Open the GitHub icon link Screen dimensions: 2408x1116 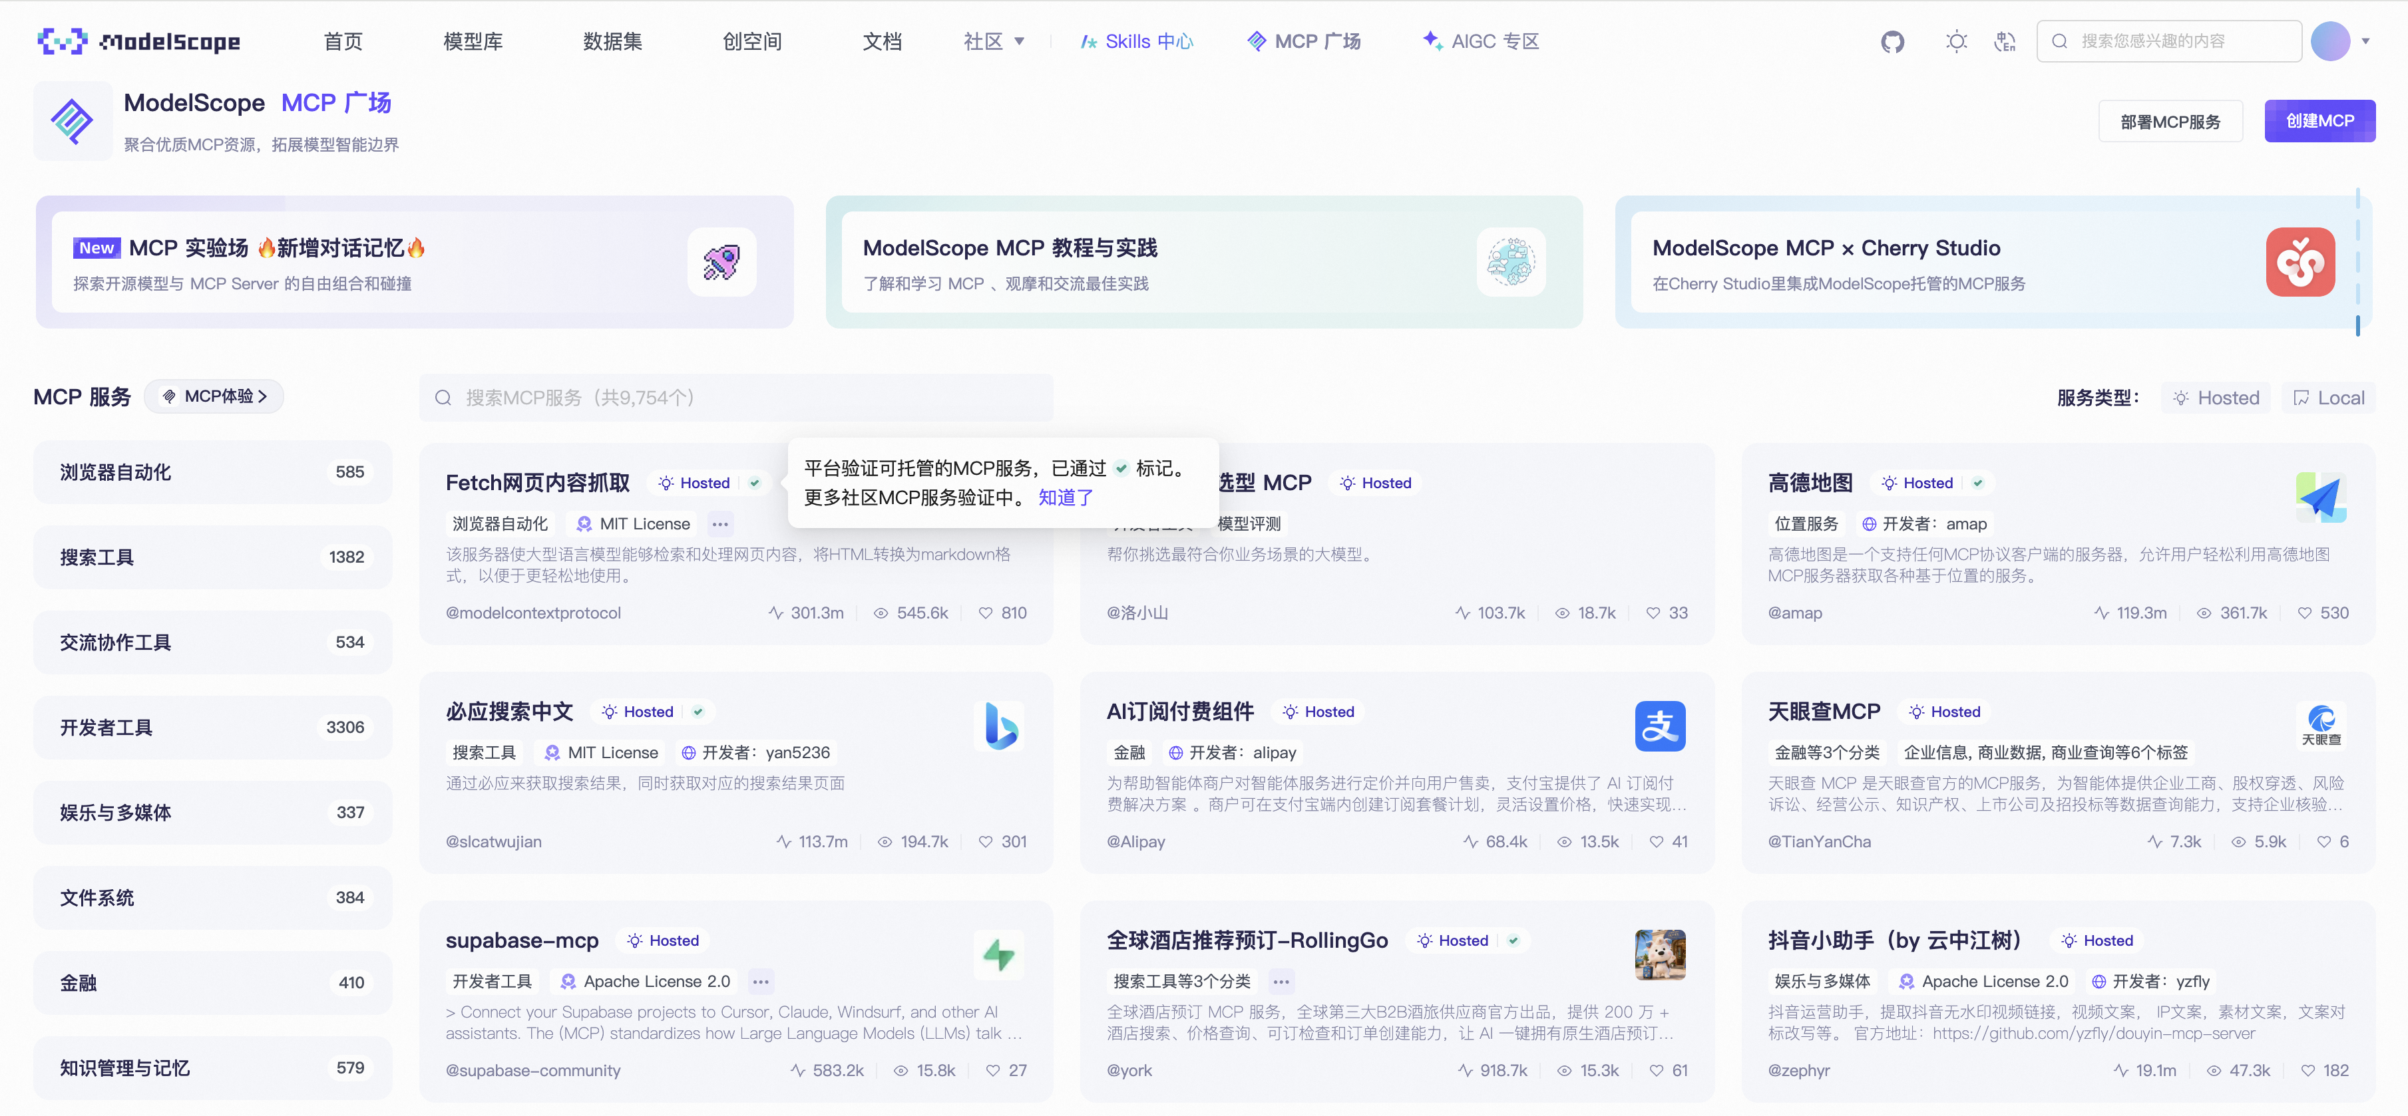(1892, 41)
